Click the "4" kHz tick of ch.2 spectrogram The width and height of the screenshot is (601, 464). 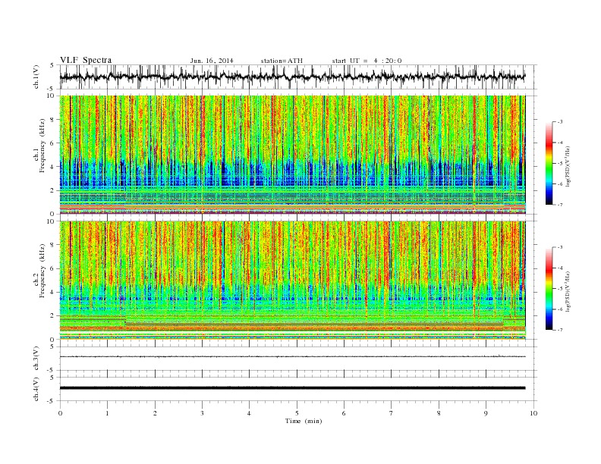point(53,292)
